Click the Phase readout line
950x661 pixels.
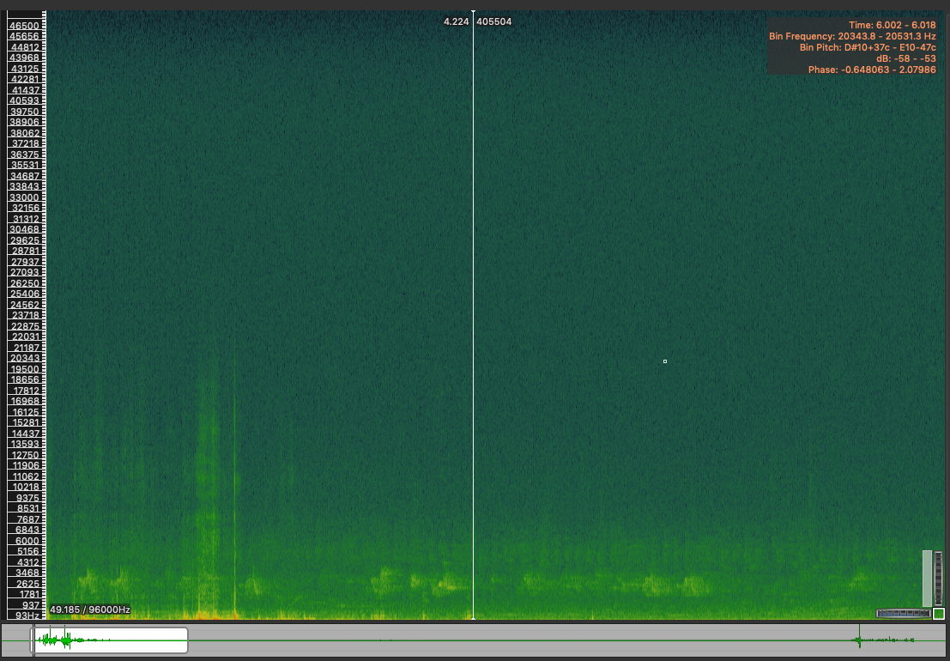coord(872,70)
